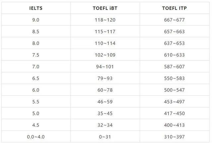The image size is (212, 144).
Task: Select the IELTS 8.5 cell
Action: coord(35,32)
